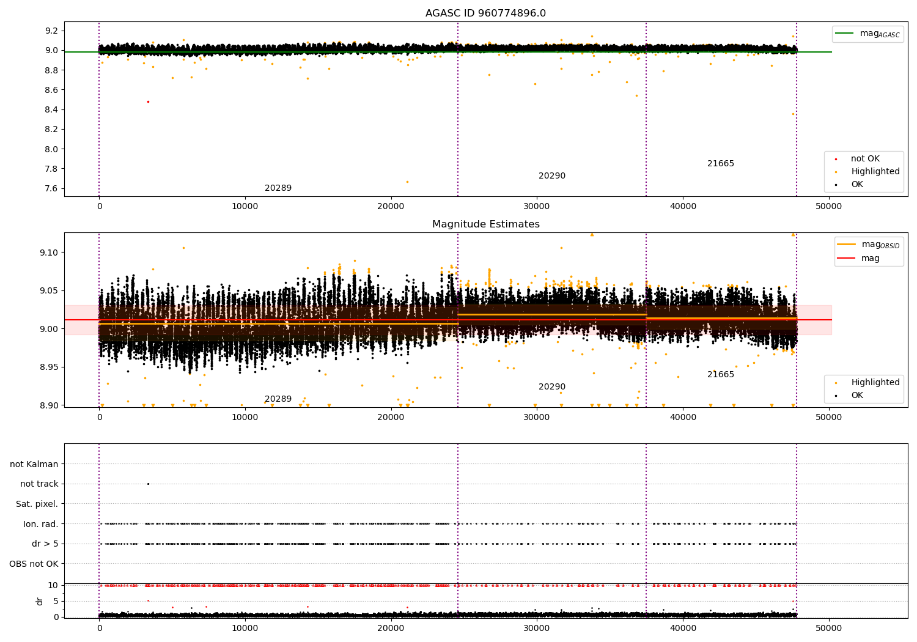This screenshot has height=642, width=917.
Task: Click obsid label 20290 in the top panel
Action: point(552,176)
